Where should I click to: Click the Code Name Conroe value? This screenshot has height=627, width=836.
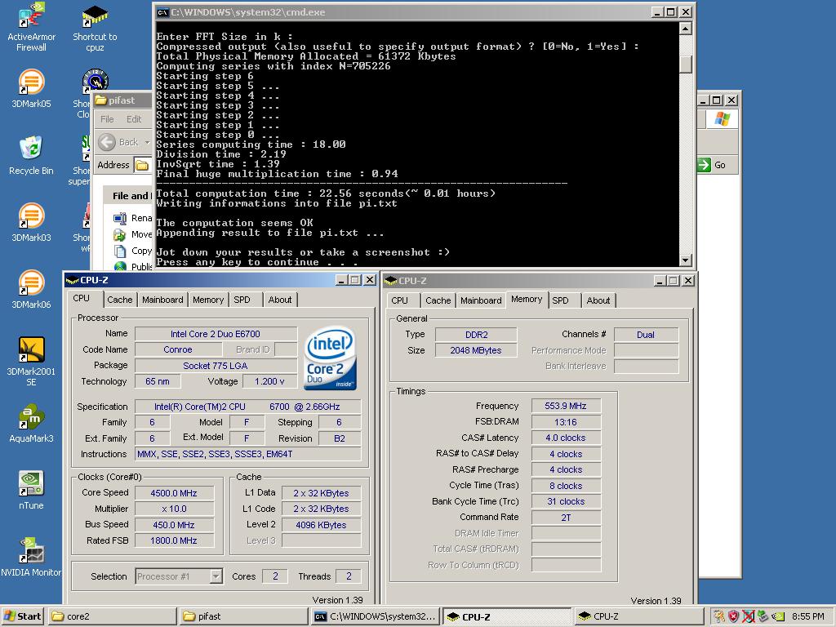point(178,349)
